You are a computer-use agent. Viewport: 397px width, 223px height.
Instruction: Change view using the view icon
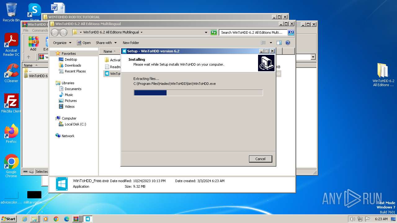click(x=263, y=43)
